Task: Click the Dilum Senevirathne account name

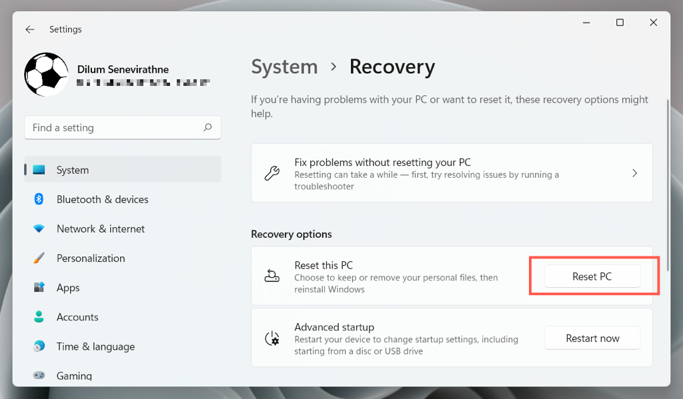Action: pyautogui.click(x=122, y=69)
